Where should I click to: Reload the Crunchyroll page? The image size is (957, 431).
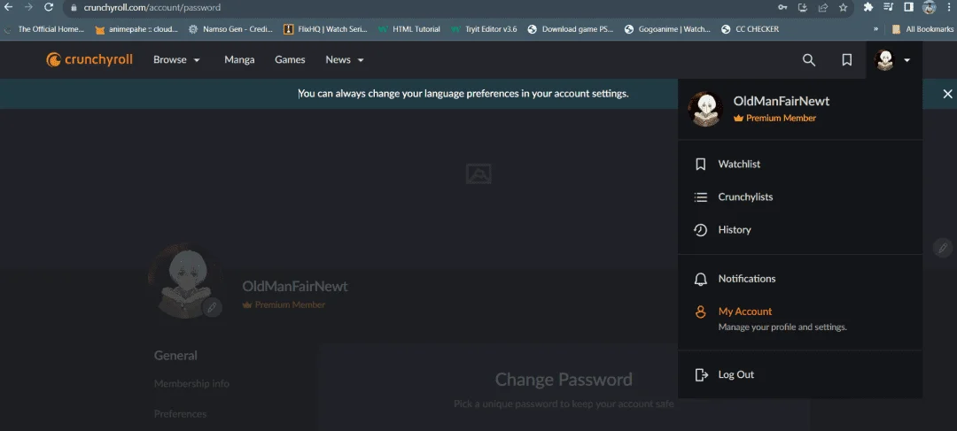(48, 7)
